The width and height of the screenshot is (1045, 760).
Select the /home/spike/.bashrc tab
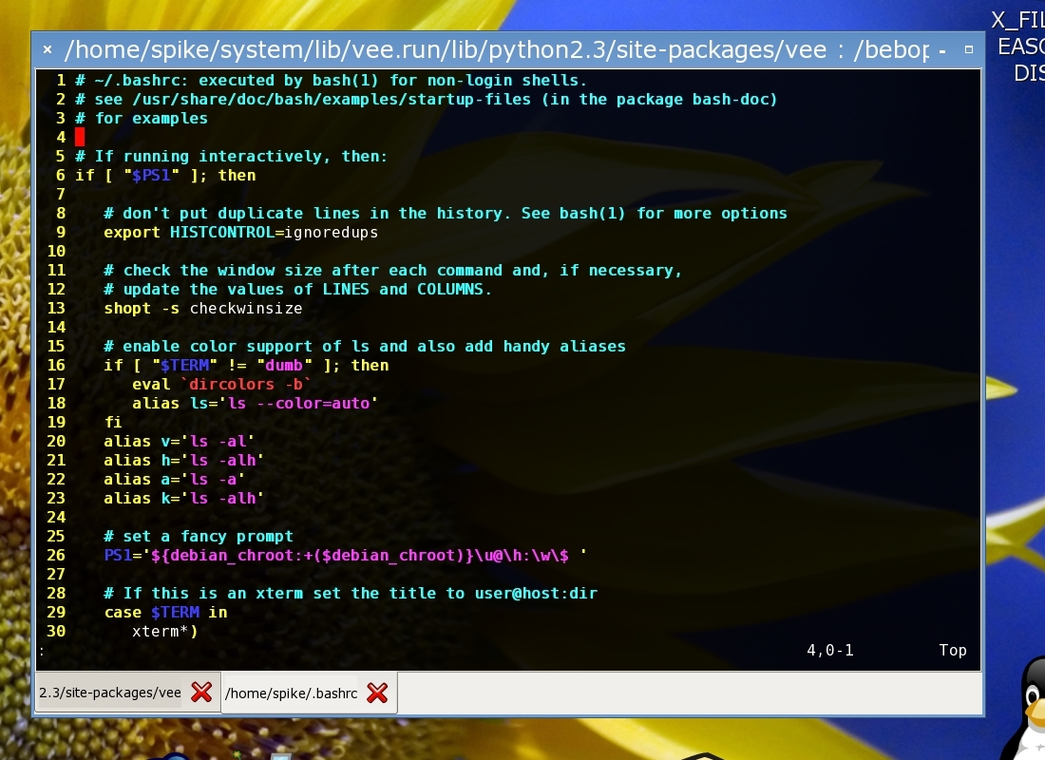pos(291,693)
